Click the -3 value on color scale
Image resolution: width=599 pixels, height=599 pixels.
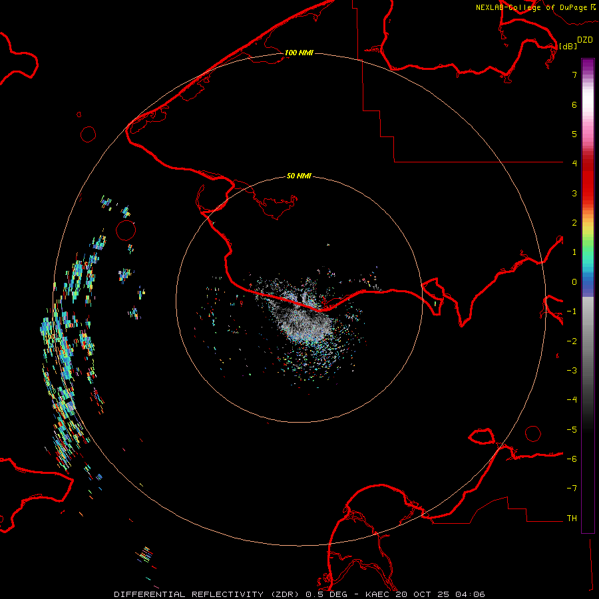click(572, 371)
